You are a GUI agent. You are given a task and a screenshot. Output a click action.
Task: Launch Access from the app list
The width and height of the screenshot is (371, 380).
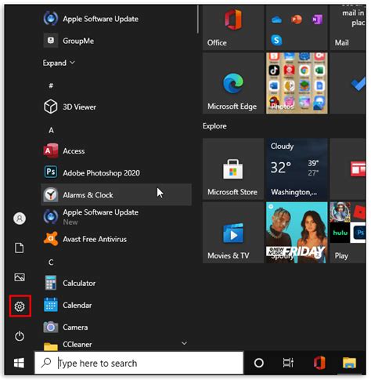coord(117,151)
